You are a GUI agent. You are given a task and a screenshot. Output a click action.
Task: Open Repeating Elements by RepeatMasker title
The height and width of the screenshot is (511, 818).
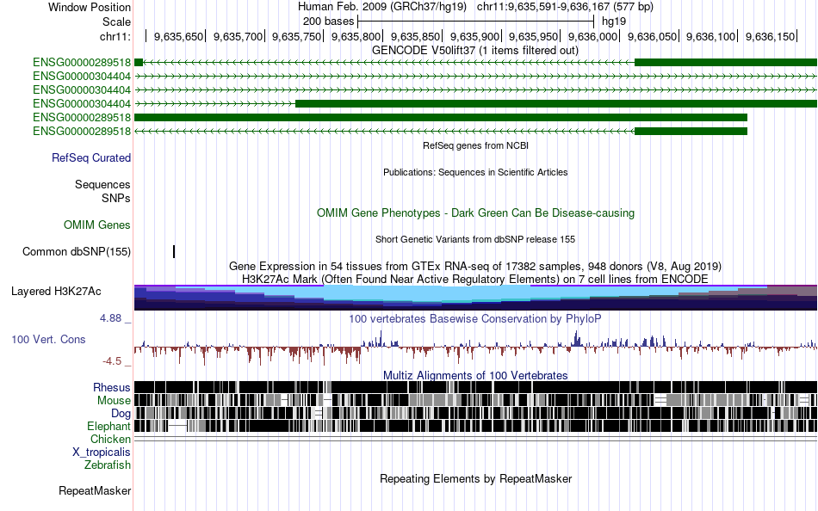pos(476,478)
